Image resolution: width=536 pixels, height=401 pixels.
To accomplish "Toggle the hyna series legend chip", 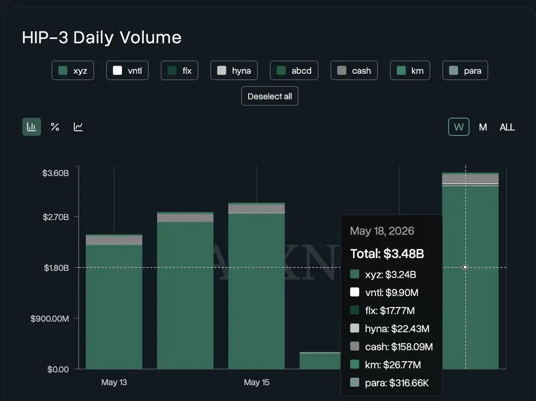I will click(234, 71).
